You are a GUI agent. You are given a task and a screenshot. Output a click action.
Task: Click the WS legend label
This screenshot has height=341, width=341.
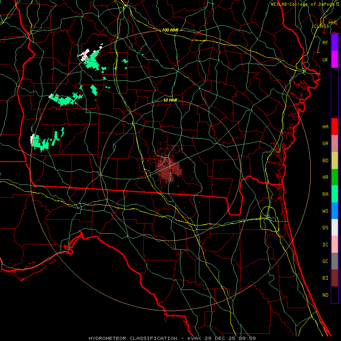tap(325, 211)
